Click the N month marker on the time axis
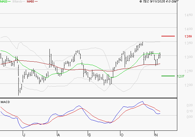This screenshot has height=137, width=195. tap(156, 135)
